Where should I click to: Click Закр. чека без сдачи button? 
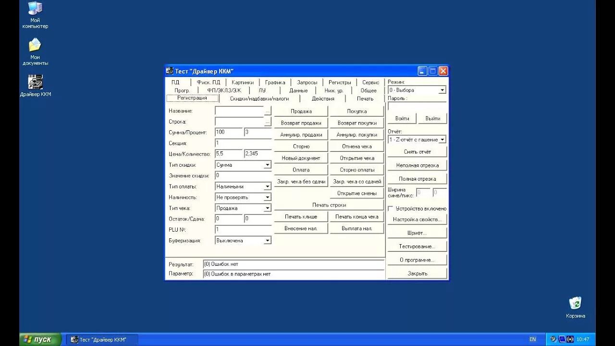(x=301, y=182)
